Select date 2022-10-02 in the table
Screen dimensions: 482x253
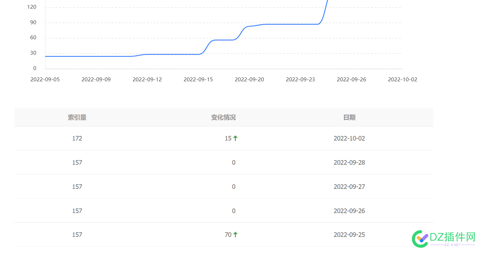[349, 138]
